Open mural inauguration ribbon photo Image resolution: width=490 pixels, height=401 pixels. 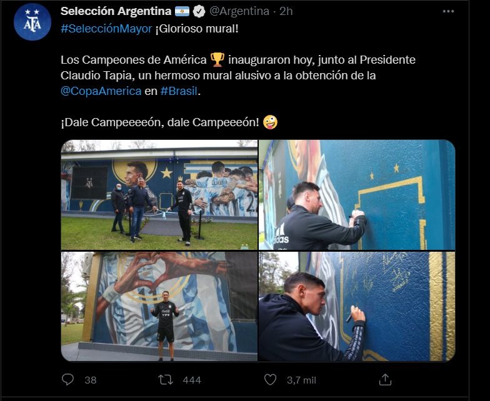pyautogui.click(x=159, y=195)
